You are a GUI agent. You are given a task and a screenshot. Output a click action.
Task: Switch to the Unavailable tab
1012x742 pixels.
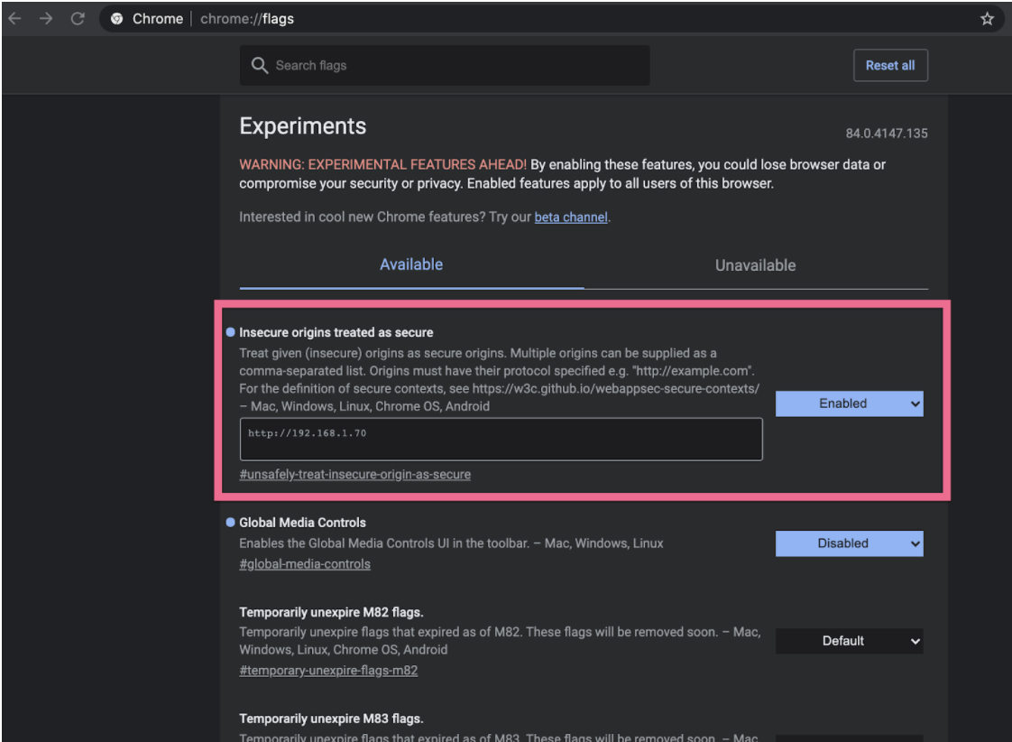point(755,265)
